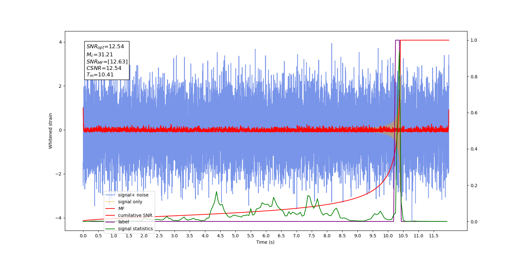Click the Mc=31.21 annotation text
519x259 pixels.
pos(100,55)
